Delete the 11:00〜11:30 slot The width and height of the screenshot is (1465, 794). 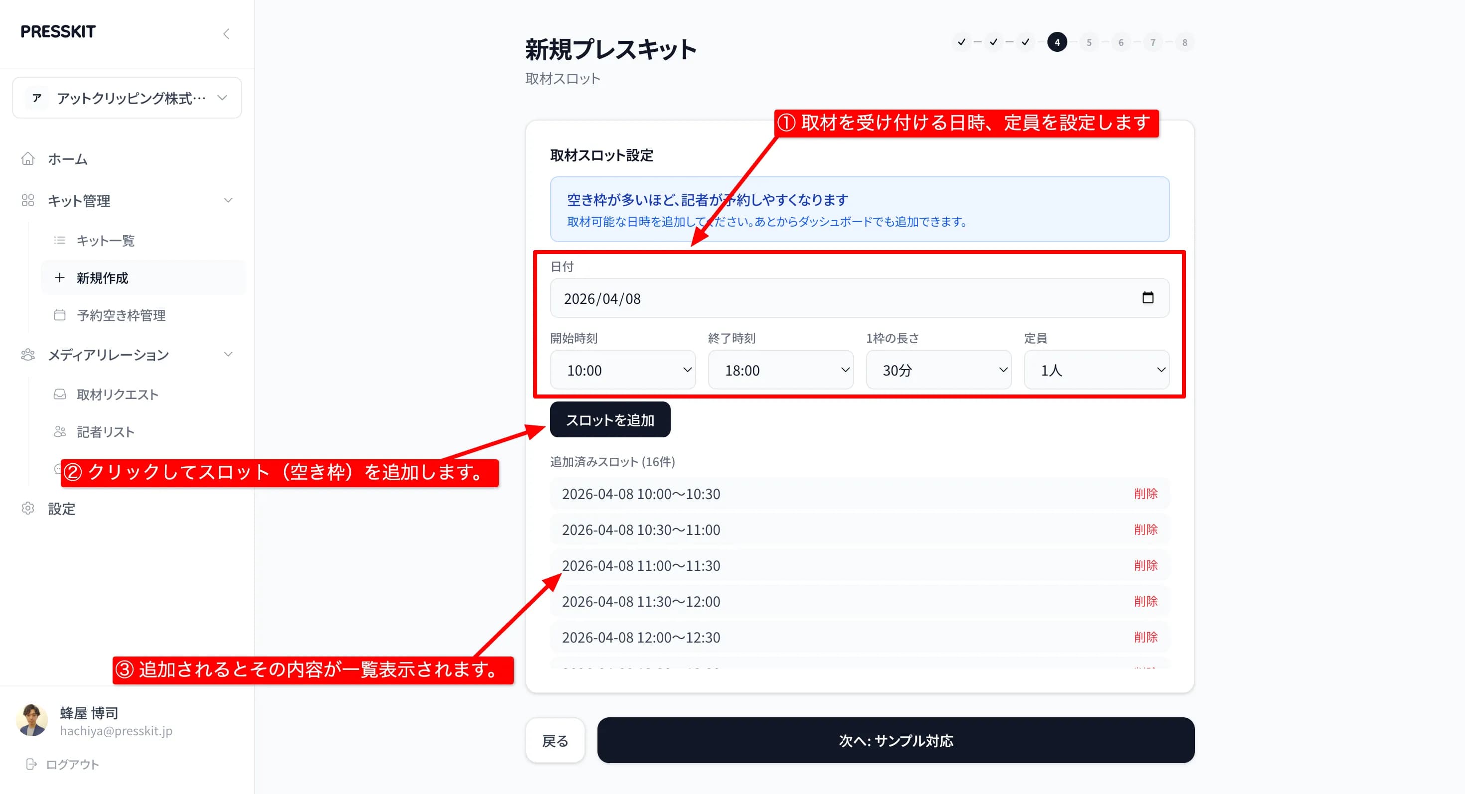click(x=1146, y=565)
